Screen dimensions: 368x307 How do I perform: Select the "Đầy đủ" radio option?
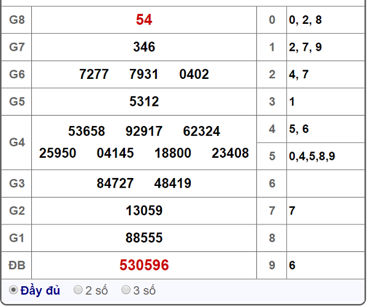13,290
